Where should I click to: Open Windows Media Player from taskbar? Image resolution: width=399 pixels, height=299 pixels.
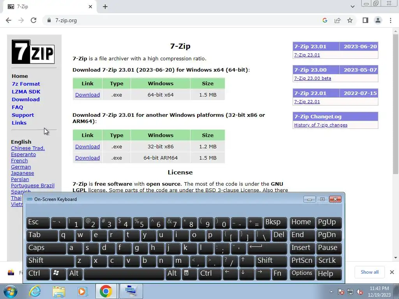click(82, 291)
